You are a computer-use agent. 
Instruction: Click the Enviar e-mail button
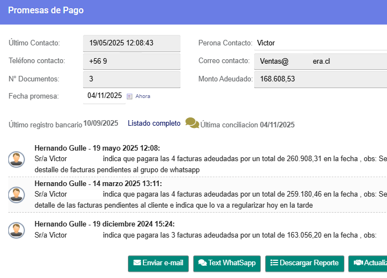pos(158,263)
